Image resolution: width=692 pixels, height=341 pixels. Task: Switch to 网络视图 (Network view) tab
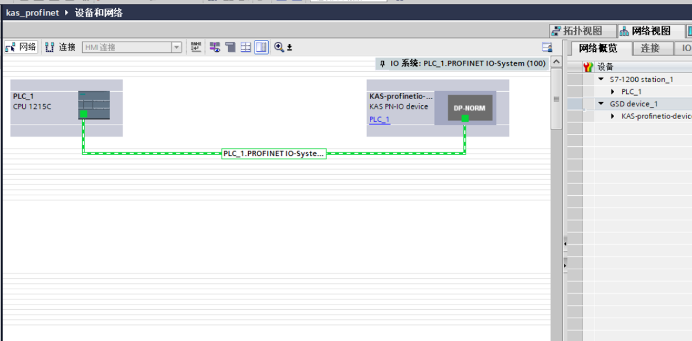coord(646,31)
